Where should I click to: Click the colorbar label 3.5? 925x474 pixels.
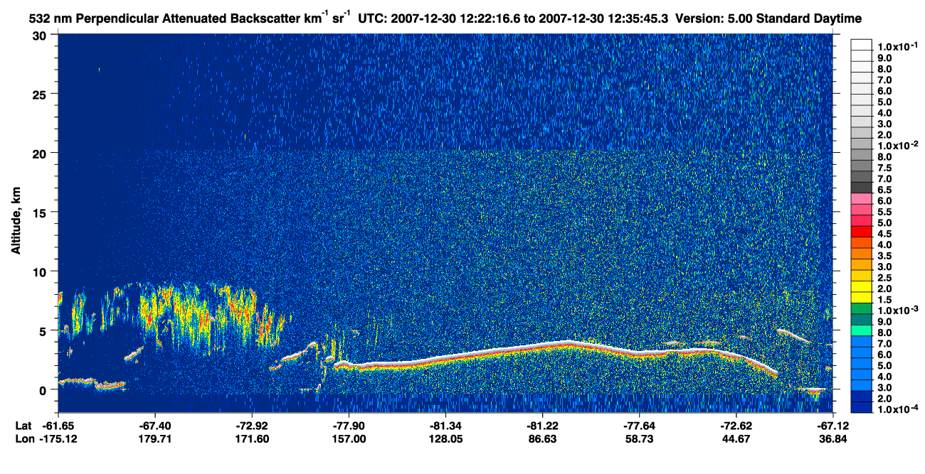884,256
